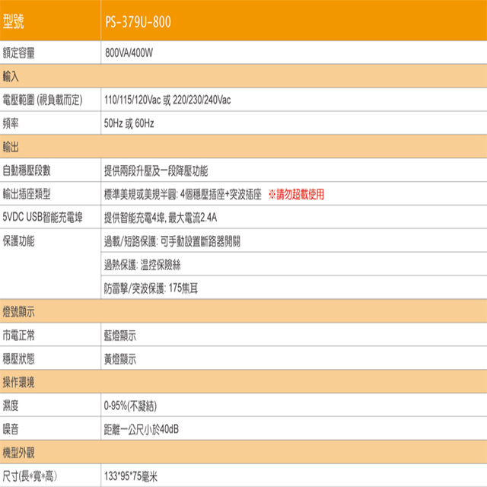Click the red 請勿超載使用 warning
Viewport: 487px width, 487px height.
click(x=297, y=195)
